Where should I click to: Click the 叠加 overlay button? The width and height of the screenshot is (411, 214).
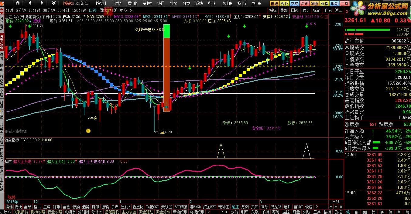point(284,10)
